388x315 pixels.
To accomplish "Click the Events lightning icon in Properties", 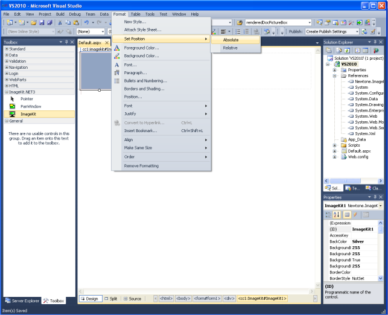I will pyautogui.click(x=355, y=215).
